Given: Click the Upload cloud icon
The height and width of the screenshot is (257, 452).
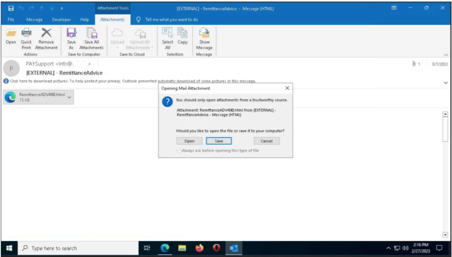Looking at the screenshot, I should click(118, 33).
